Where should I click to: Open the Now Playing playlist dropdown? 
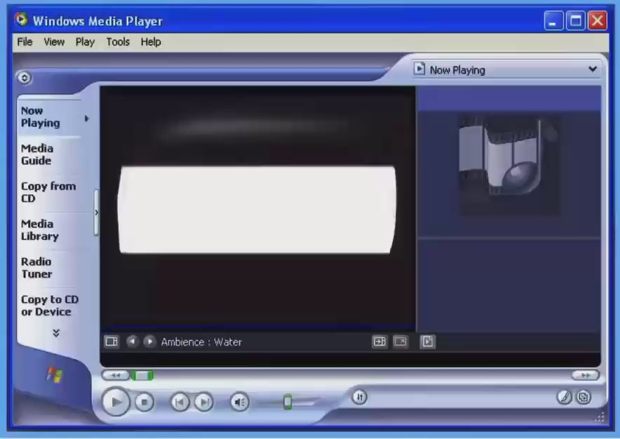coord(592,69)
